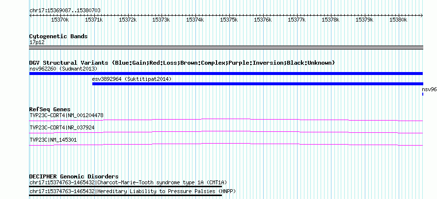
Task: Click the 15376k ruler position
Action: pyautogui.click(x=263, y=20)
